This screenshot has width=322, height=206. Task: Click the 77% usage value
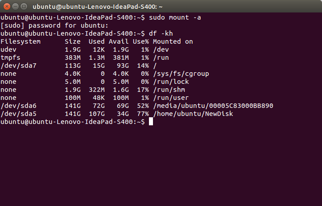pos(143,114)
